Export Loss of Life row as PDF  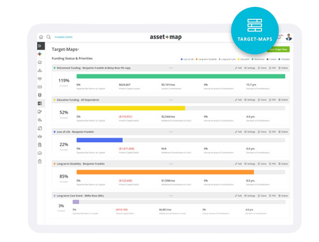(272, 132)
